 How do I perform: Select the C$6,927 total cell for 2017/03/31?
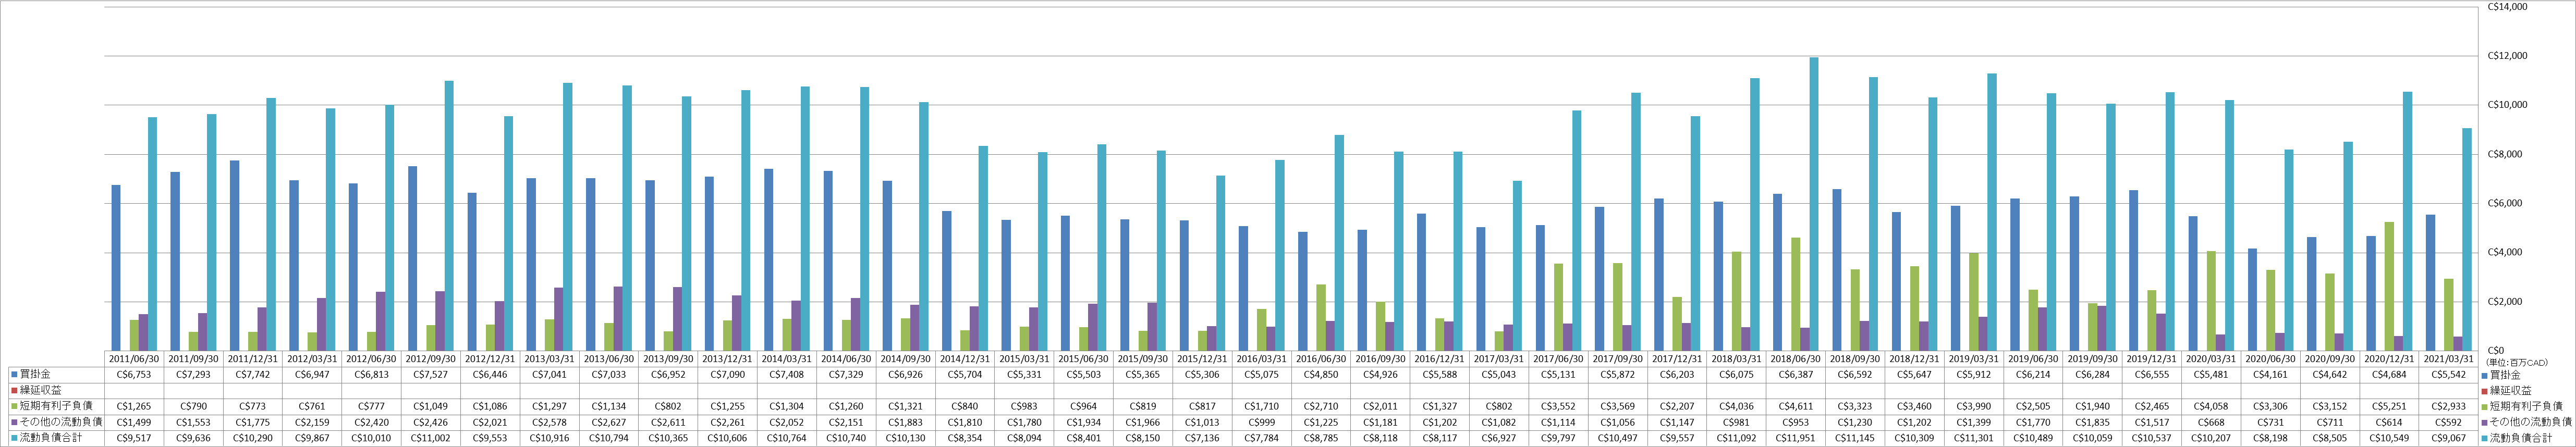coord(1500,438)
